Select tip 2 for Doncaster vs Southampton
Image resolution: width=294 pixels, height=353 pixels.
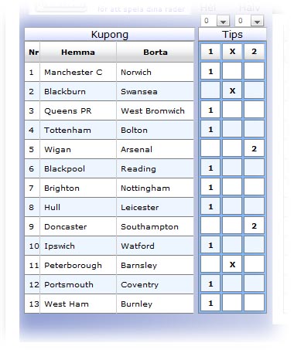pyautogui.click(x=254, y=226)
